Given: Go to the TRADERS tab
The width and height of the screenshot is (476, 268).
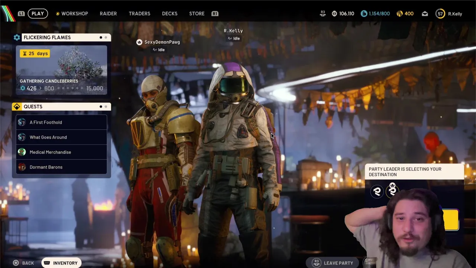Looking at the screenshot, I should (139, 13).
